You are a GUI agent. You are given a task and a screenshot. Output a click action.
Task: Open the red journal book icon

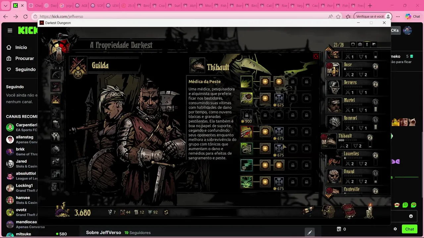click(x=348, y=211)
